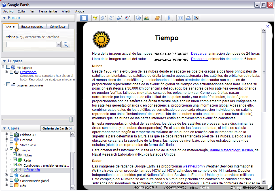
Task: Toggle the sidebar panel toolbar button
Action: [x=84, y=18]
